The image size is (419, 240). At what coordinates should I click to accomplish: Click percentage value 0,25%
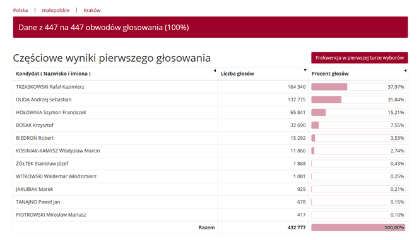pos(397,176)
